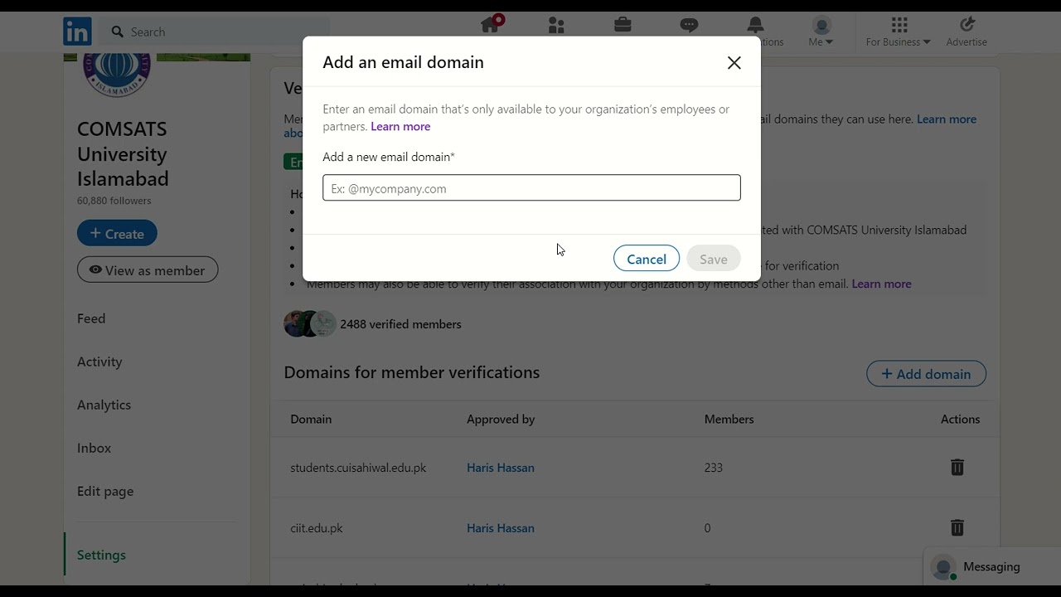Cancel adding an email domain
The image size is (1061, 597).
(647, 259)
